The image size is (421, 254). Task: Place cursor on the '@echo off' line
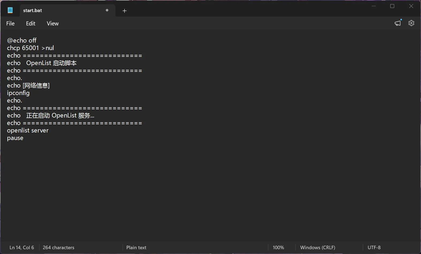point(22,40)
